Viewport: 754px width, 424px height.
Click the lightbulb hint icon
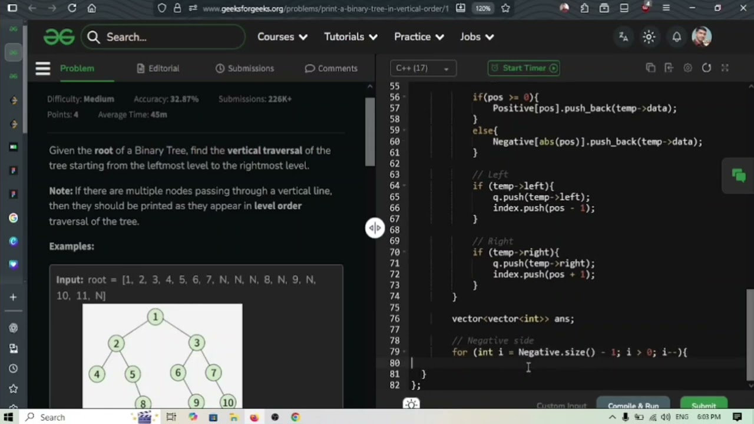pyautogui.click(x=412, y=404)
